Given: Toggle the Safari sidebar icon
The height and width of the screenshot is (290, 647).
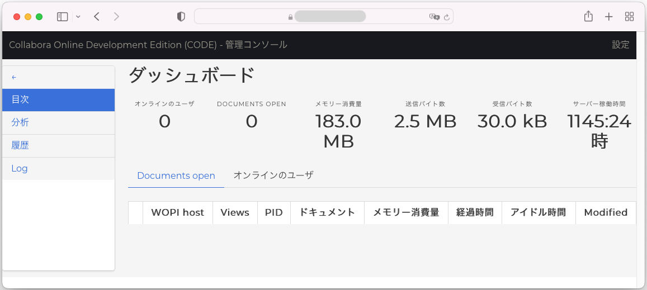Looking at the screenshot, I should coord(62,17).
